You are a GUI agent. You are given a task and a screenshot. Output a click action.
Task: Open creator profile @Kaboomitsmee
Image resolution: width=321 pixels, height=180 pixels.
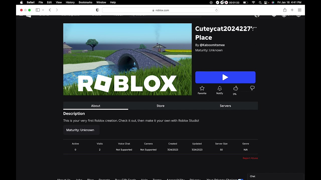tap(212, 45)
